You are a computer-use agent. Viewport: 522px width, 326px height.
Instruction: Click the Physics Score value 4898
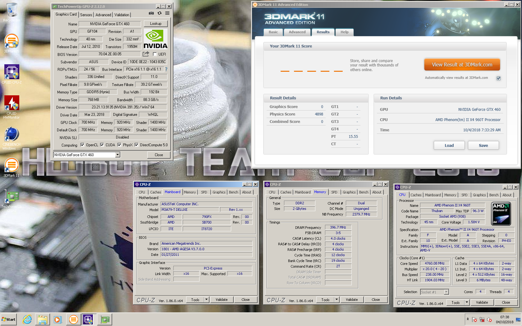[x=319, y=114]
